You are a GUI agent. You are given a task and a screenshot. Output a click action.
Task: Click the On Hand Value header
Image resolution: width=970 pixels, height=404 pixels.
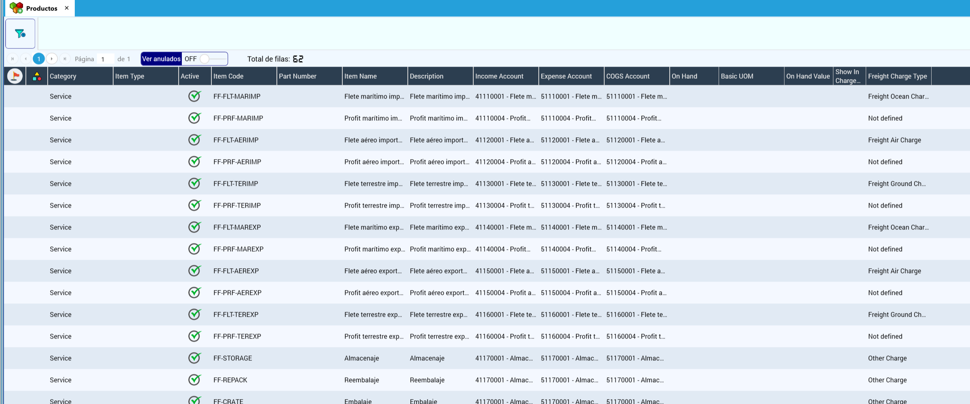click(x=808, y=76)
